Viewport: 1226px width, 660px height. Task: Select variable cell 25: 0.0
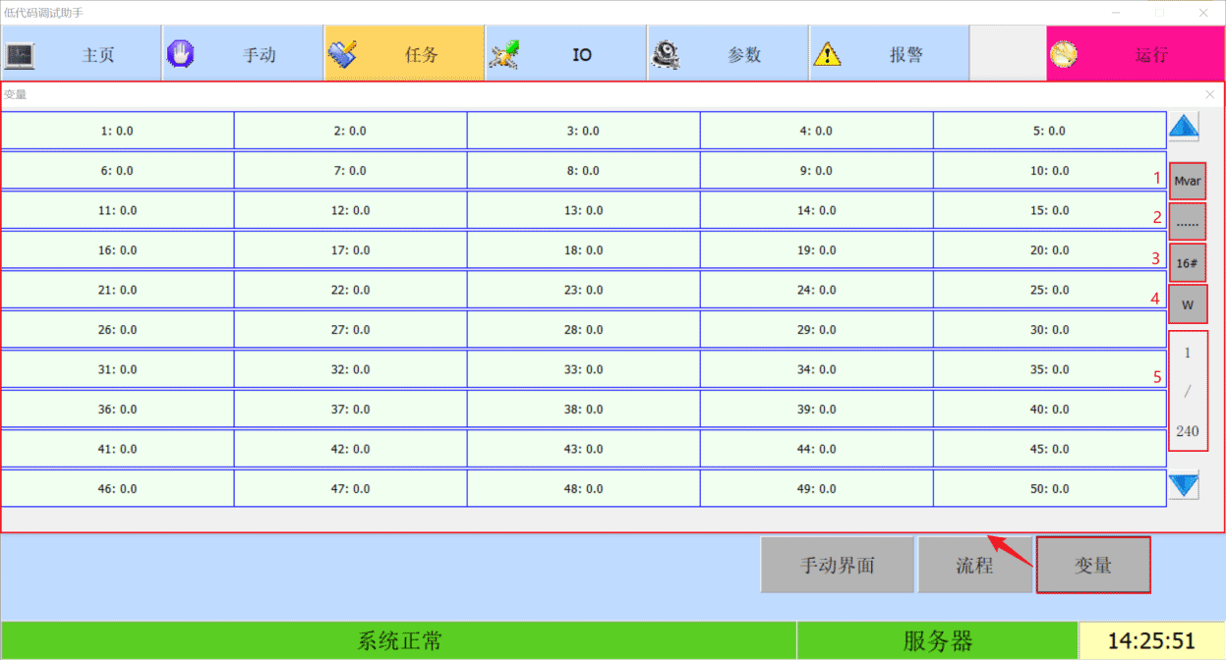click(x=1049, y=290)
